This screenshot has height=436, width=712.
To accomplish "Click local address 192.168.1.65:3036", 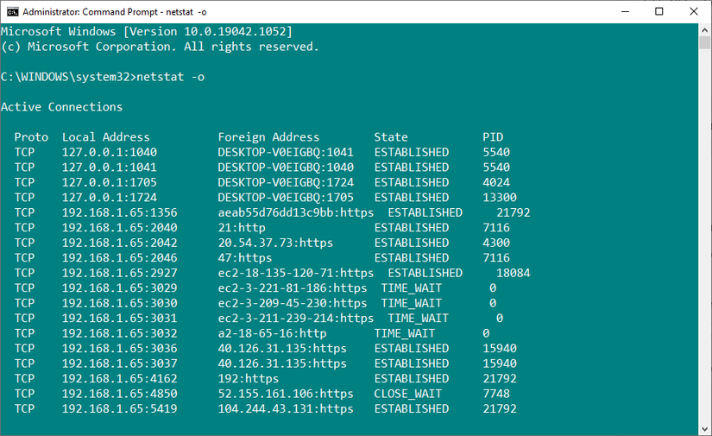I will (119, 348).
